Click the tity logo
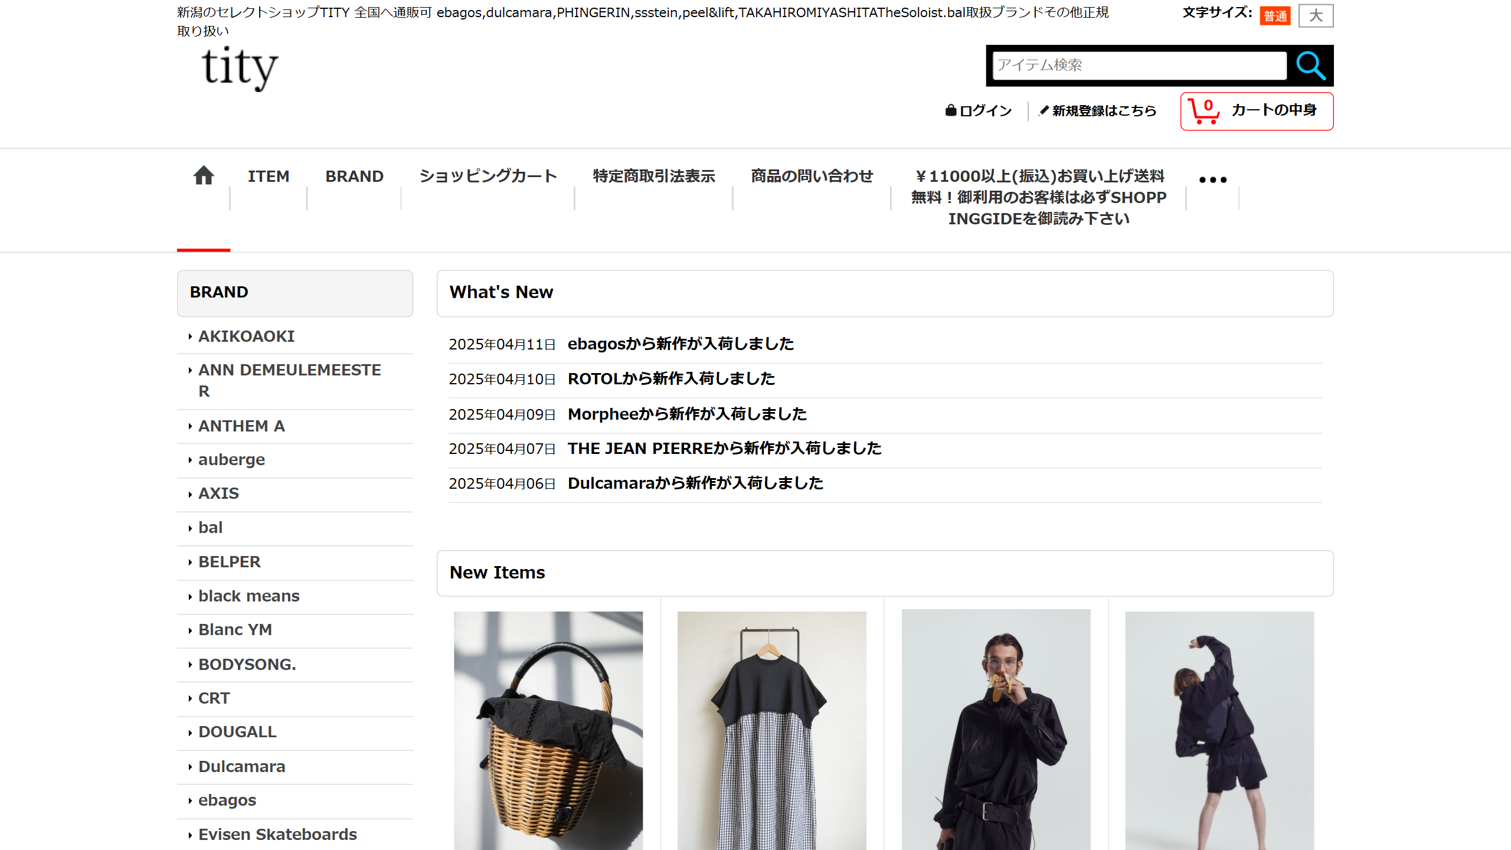 pos(240,68)
